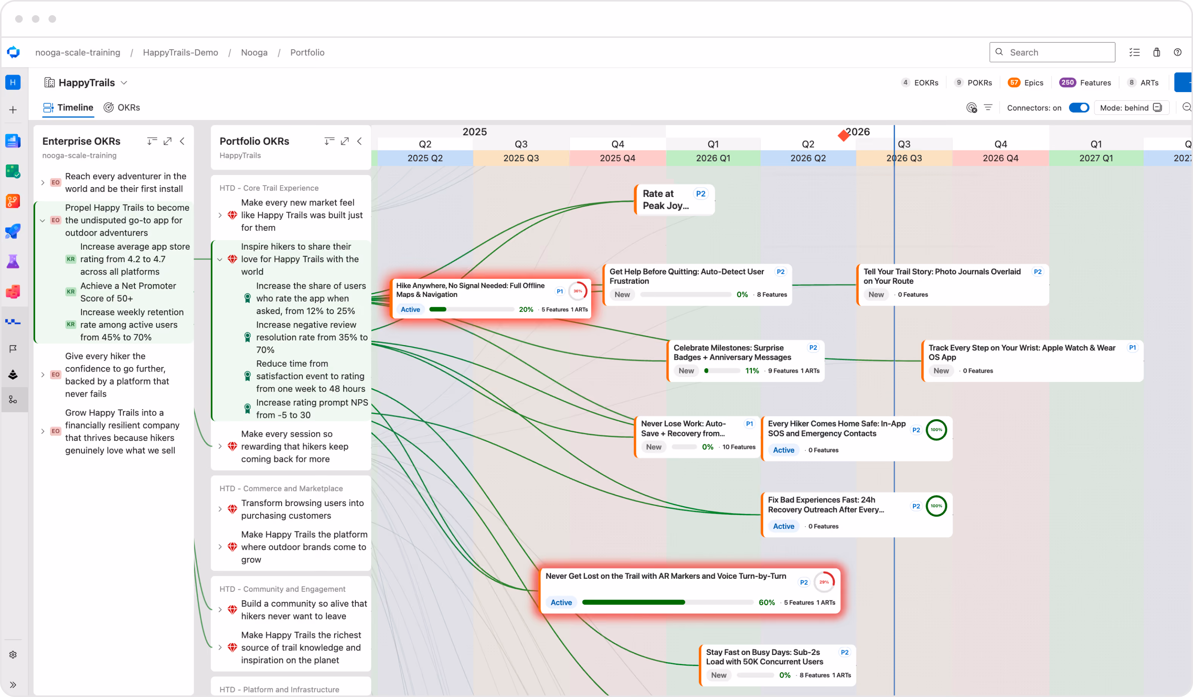Expand 'Reach every adventurer' enterprise objective

[42, 182]
